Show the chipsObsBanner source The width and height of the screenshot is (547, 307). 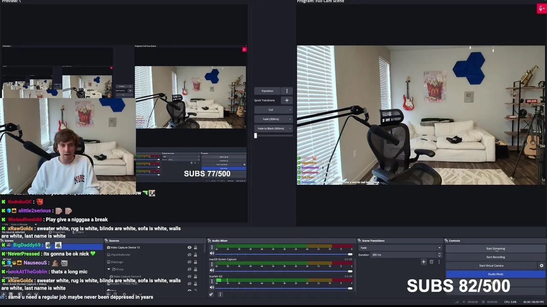pos(189,255)
